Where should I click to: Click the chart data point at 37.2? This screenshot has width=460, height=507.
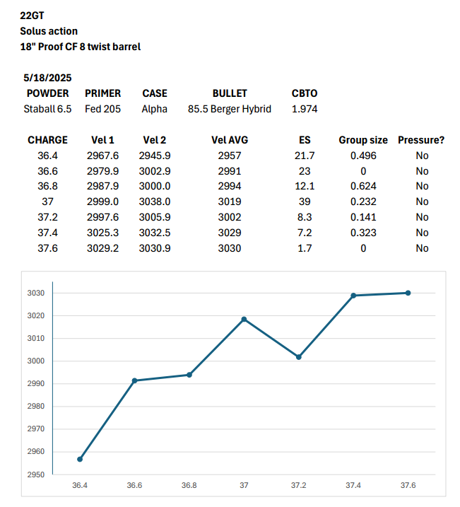click(x=299, y=357)
